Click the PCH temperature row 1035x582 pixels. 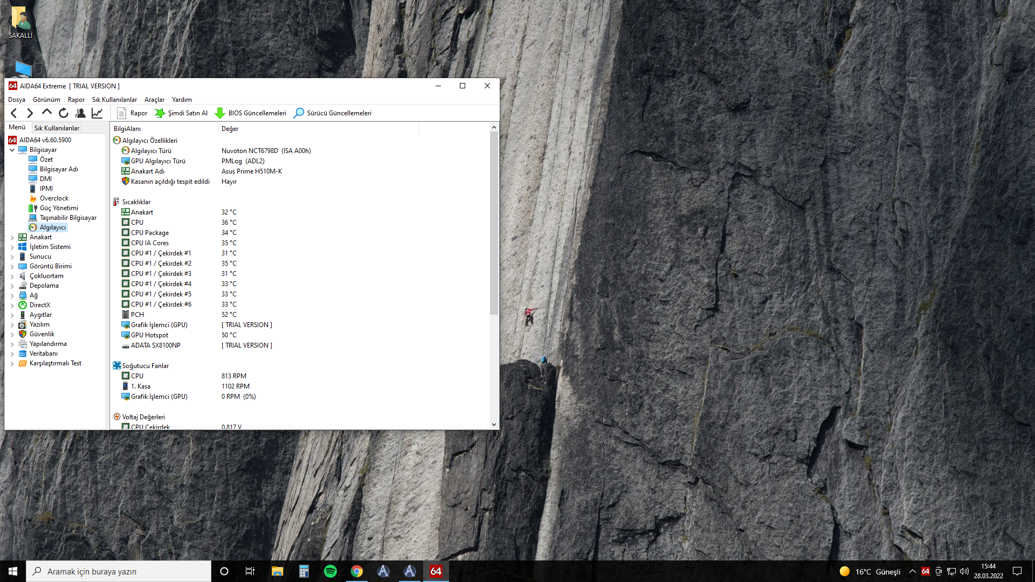tap(300, 315)
